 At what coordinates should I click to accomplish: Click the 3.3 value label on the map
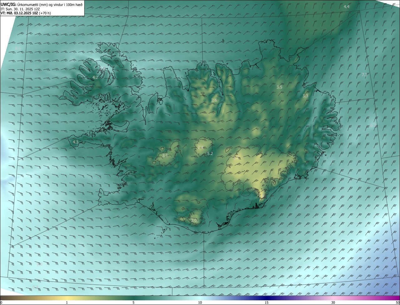(305, 96)
